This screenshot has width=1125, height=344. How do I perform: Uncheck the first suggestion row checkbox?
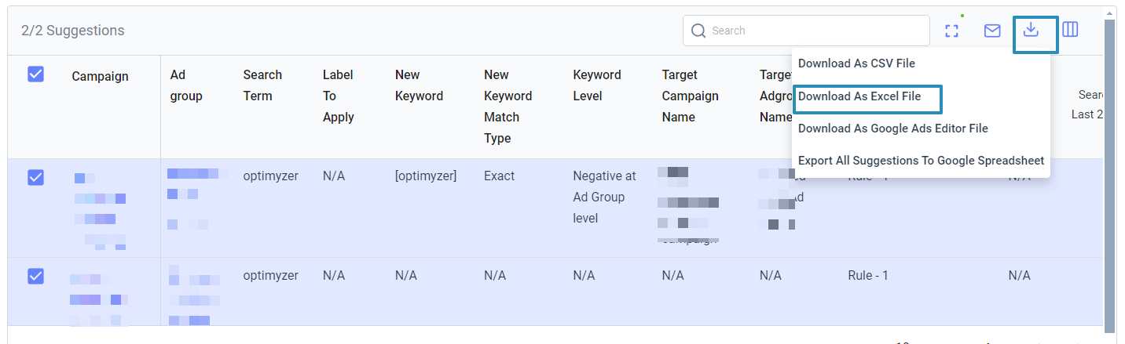(35, 178)
